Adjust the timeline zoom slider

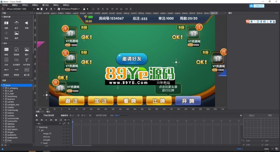pyautogui.click(x=121, y=115)
